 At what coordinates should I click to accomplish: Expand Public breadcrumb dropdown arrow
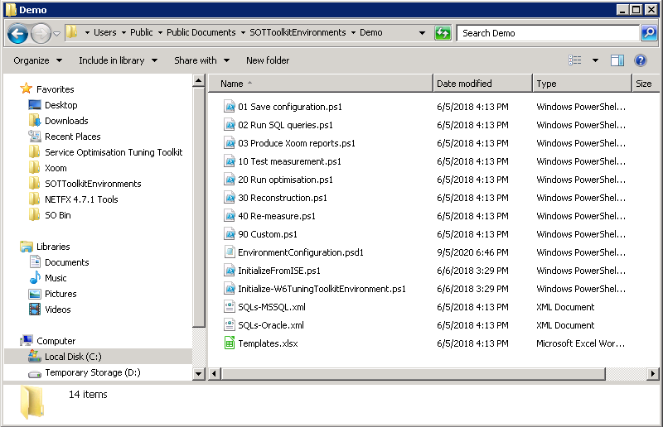160,32
